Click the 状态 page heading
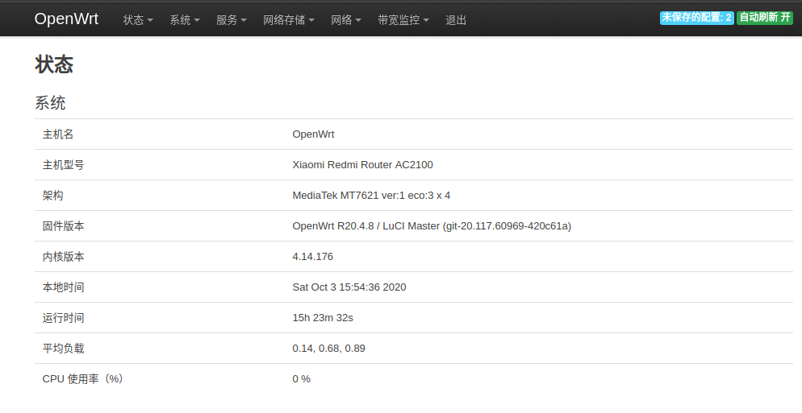The width and height of the screenshot is (802, 413). coord(54,64)
